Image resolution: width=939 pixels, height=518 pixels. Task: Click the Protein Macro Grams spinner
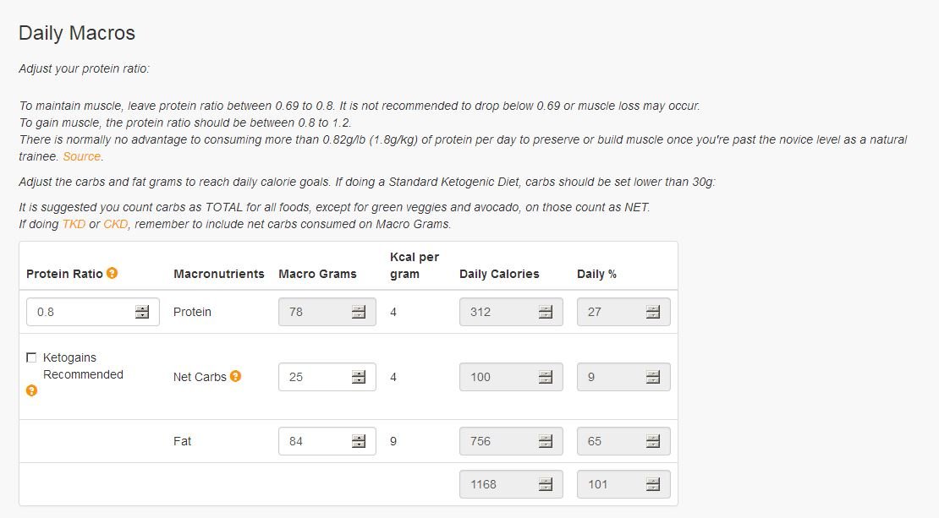pos(358,312)
